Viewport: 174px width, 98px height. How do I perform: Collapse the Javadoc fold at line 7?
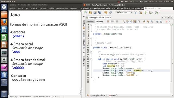91,38
